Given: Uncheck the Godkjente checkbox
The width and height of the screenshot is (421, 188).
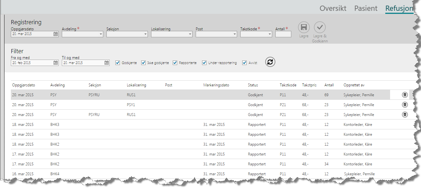Looking at the screenshot, I should 118,63.
